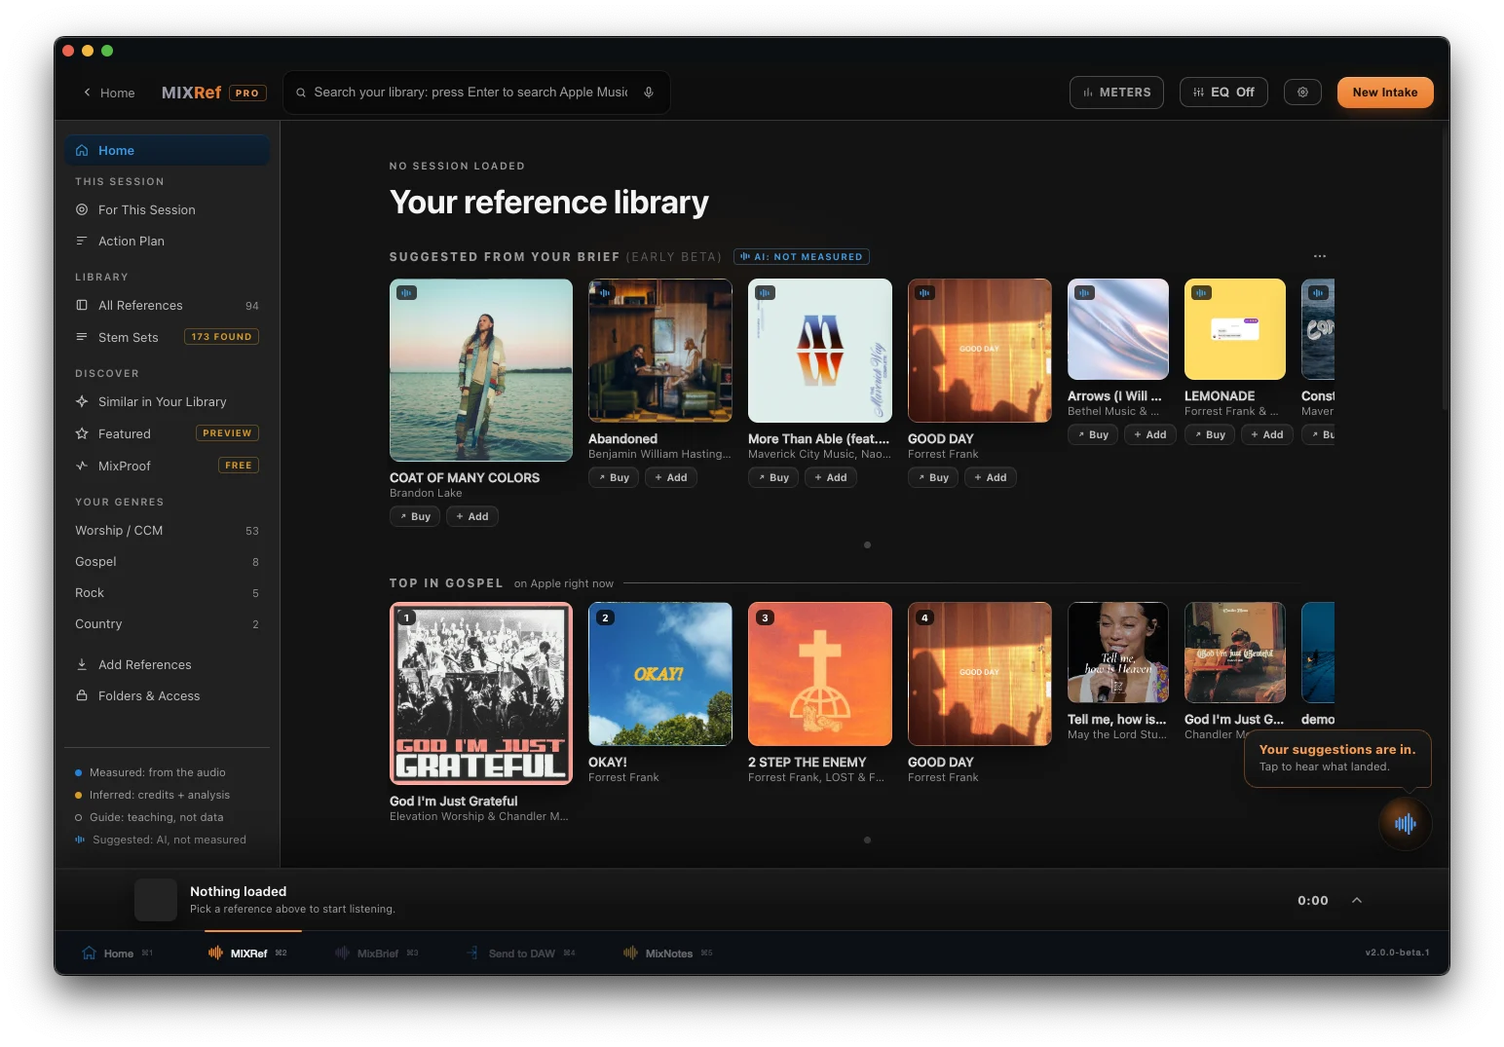Switch to the MIXRef tab in bottom bar
Image resolution: width=1504 pixels, height=1047 pixels.
tap(247, 954)
